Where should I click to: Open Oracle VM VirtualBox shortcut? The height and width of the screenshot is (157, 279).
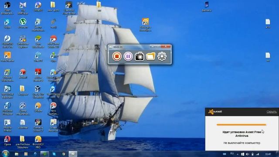click(38, 92)
